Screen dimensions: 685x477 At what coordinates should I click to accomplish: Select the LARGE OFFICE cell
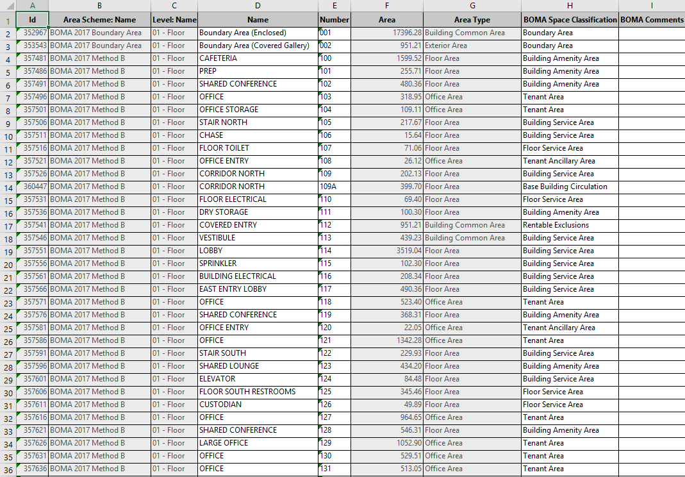(258, 443)
